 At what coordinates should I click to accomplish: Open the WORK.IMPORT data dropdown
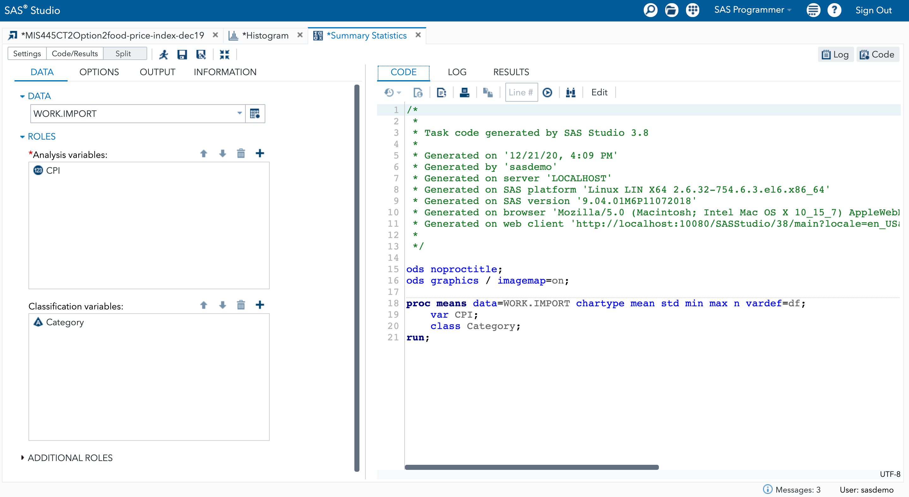(239, 114)
